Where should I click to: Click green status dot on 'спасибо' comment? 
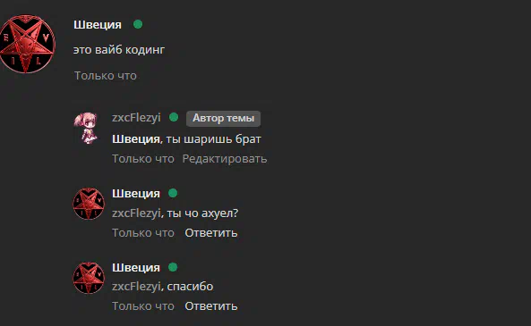(173, 267)
